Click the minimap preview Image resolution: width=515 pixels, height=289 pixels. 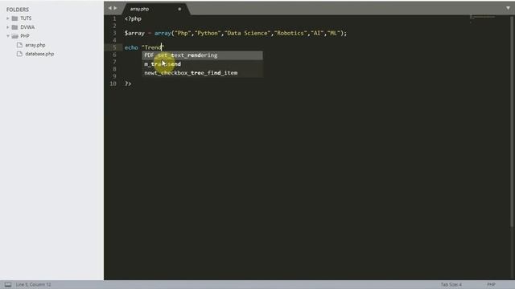point(482,18)
